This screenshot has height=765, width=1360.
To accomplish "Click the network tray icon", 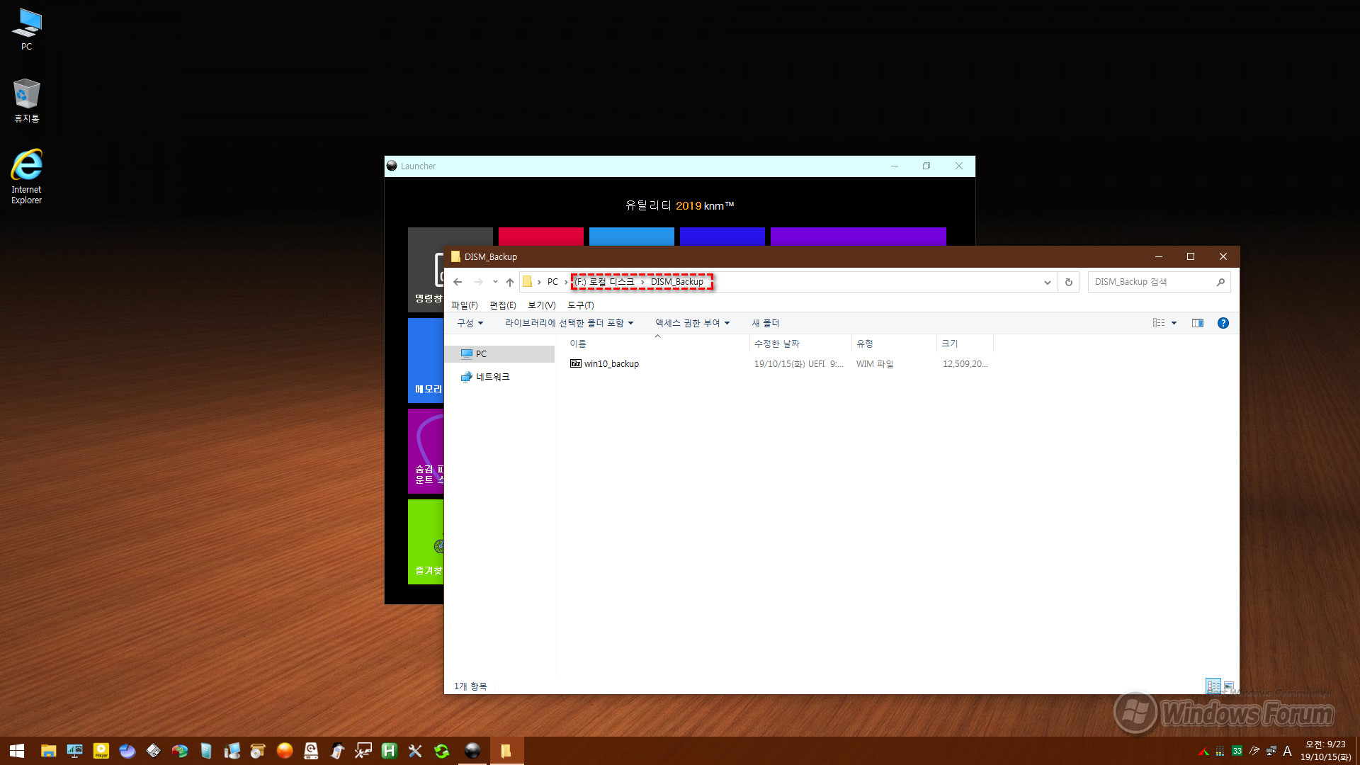I will click(x=1271, y=751).
